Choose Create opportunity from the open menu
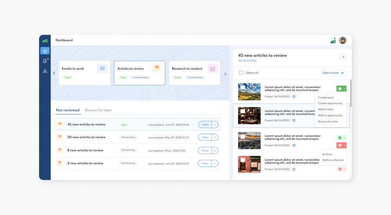391x215 pixels. click(330, 103)
